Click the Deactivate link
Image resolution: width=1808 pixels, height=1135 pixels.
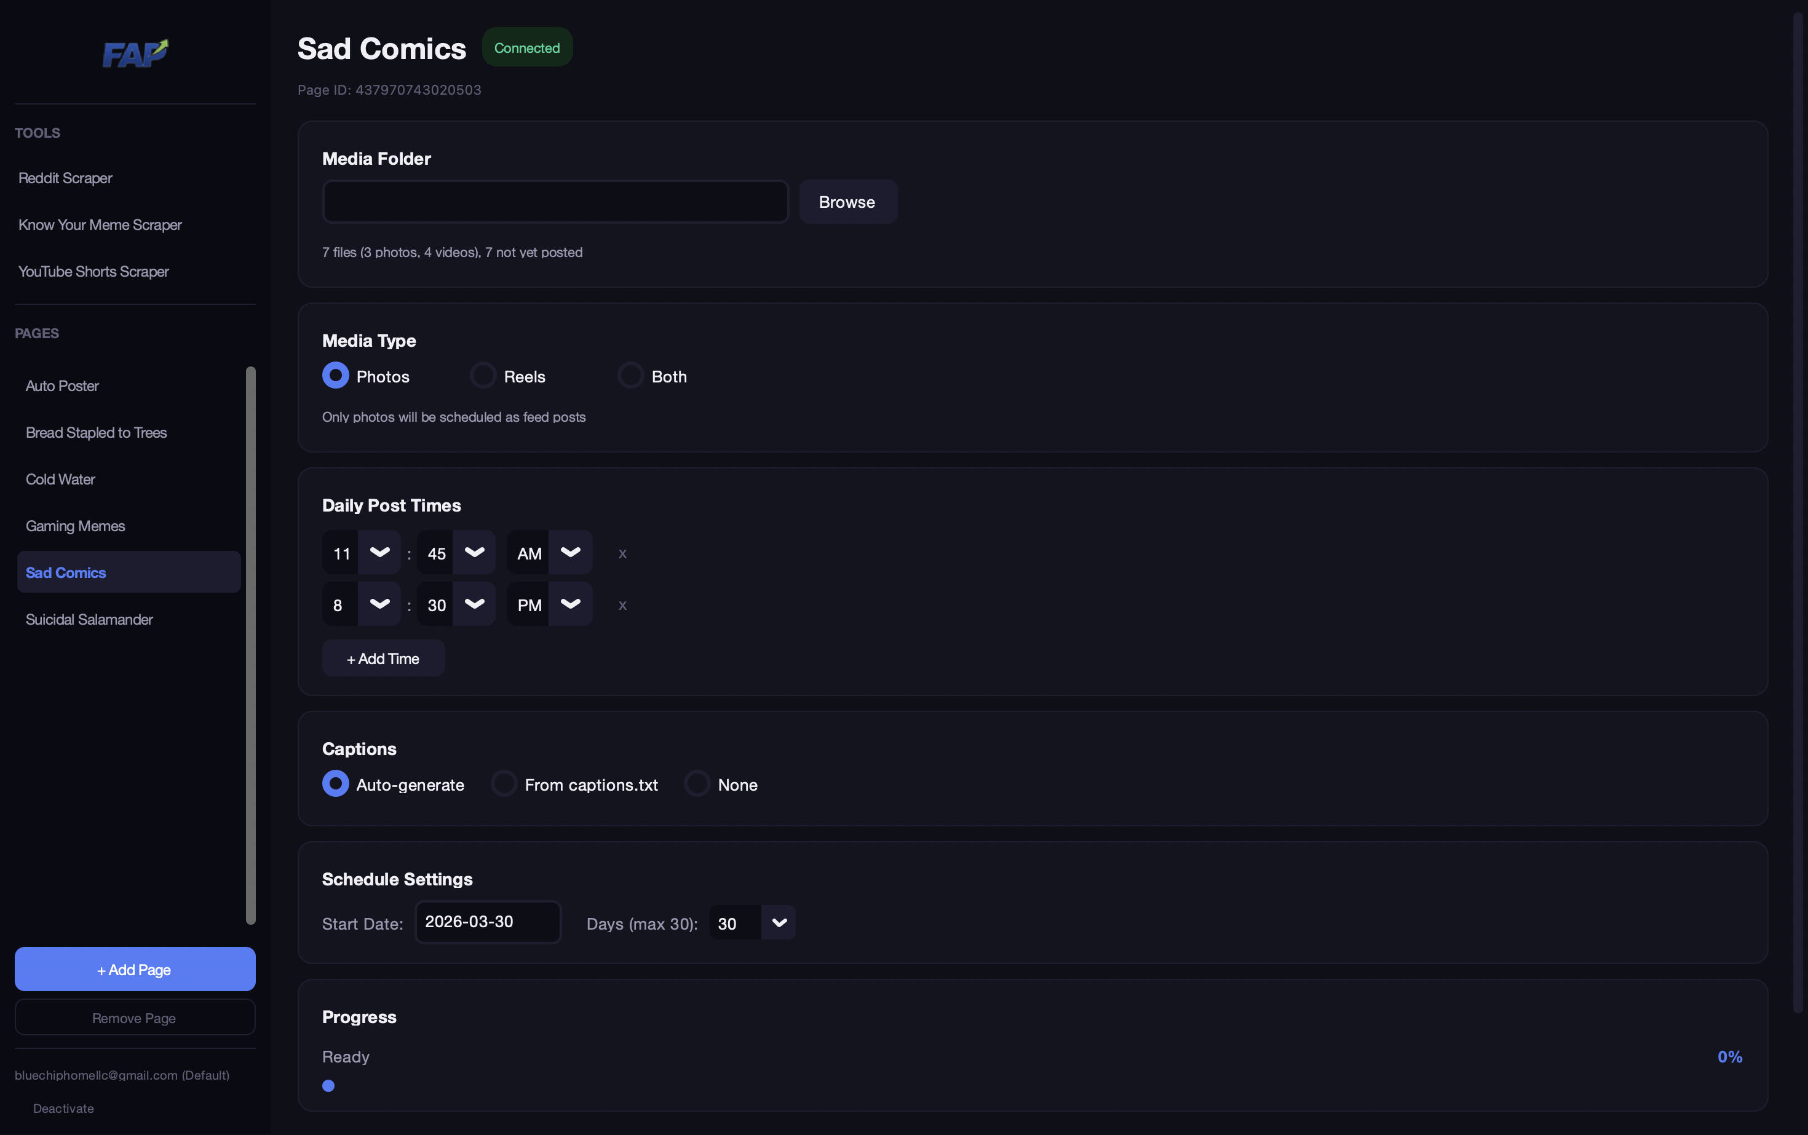coord(63,1108)
